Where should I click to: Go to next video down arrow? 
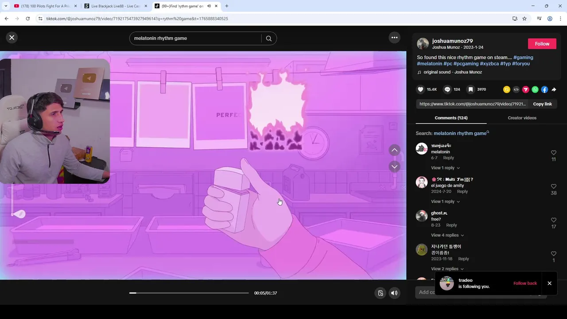point(394,167)
